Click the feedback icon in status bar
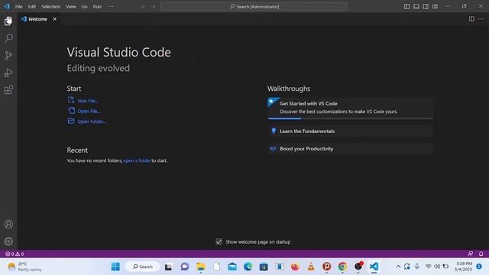 (x=471, y=254)
